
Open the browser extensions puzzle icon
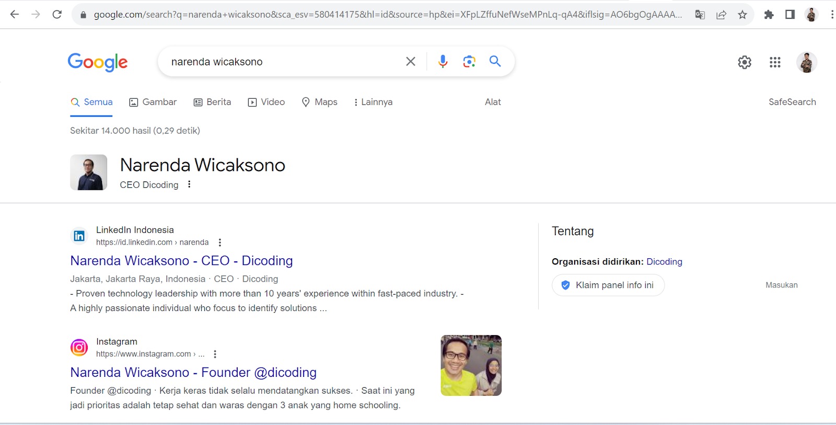coord(769,15)
